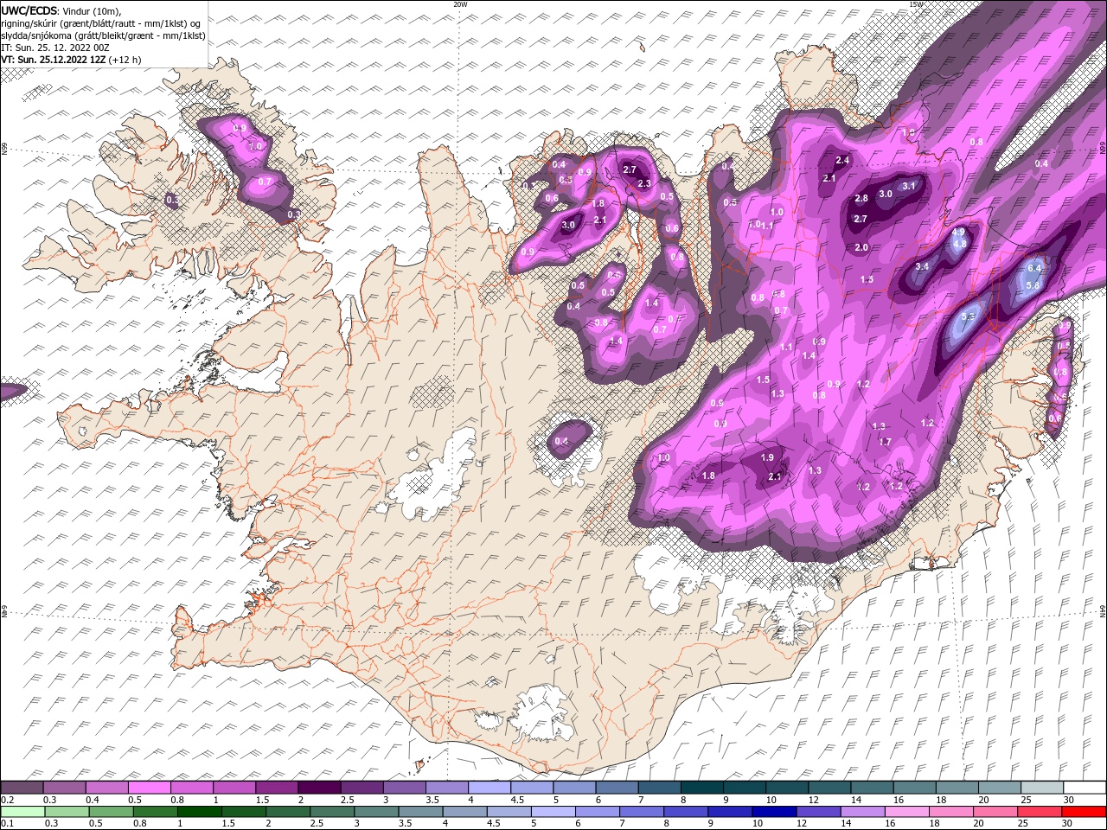Pick lower legend swatch between 7 and 8
The height and width of the screenshot is (830, 1107).
[641, 812]
